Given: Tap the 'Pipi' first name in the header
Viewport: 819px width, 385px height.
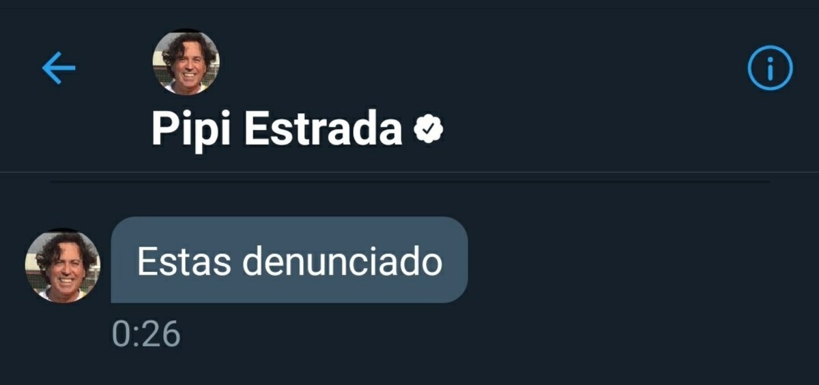Looking at the screenshot, I should (192, 130).
